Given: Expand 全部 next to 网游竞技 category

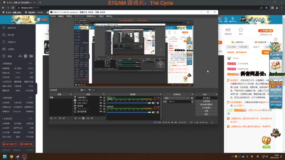Looking at the screenshot, I should [31, 64].
